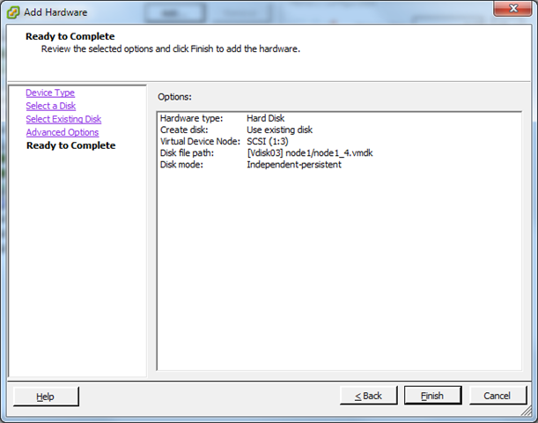Screen dimensions: 538x423
Task: Cancel the Add Hardware wizard
Action: click(498, 396)
